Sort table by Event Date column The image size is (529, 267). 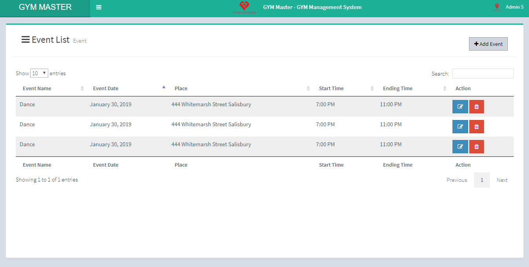[106, 89]
